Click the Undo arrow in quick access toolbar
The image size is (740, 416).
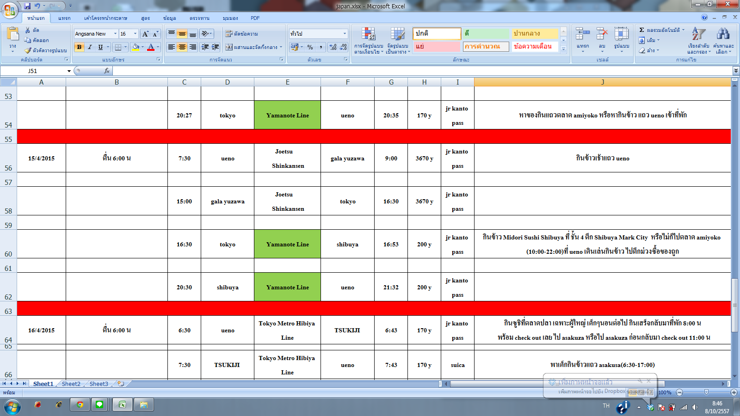coord(37,6)
